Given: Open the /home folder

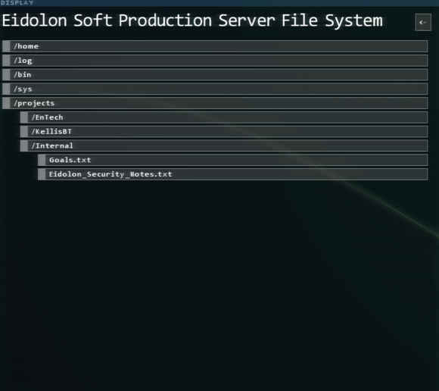Looking at the screenshot, I should [215, 46].
